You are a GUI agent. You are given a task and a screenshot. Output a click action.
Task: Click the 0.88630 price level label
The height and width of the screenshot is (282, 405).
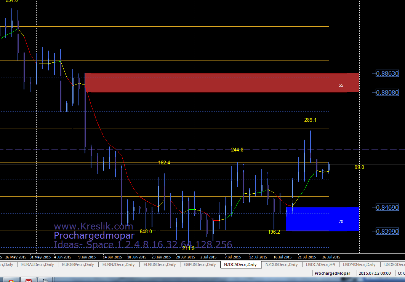(x=387, y=73)
